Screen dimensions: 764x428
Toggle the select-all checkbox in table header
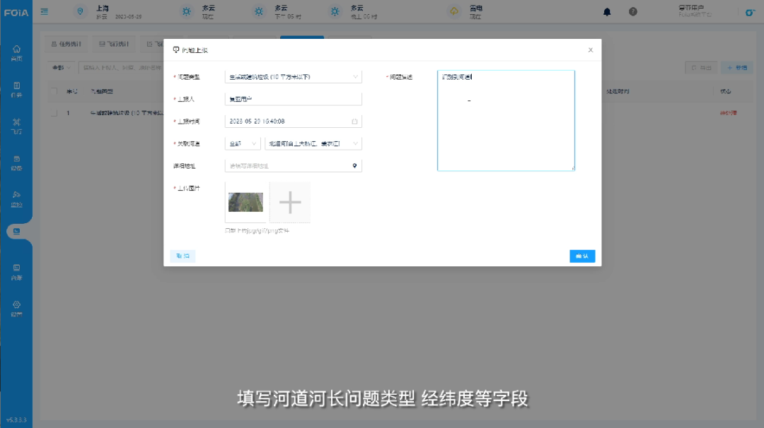(54, 92)
